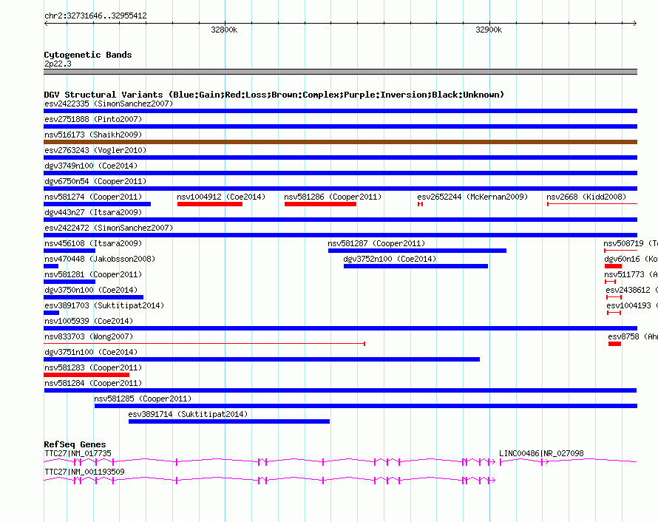
Task: Click the 32900k ruler mark
Action: pyautogui.click(x=489, y=30)
